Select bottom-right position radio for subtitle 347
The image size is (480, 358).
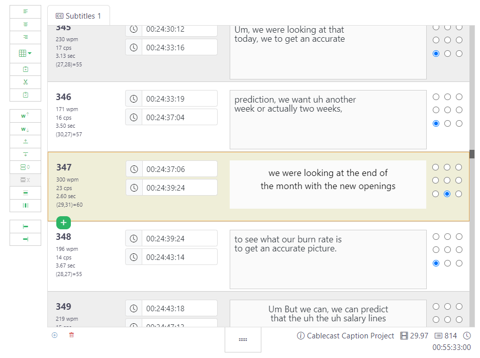pyautogui.click(x=459, y=194)
